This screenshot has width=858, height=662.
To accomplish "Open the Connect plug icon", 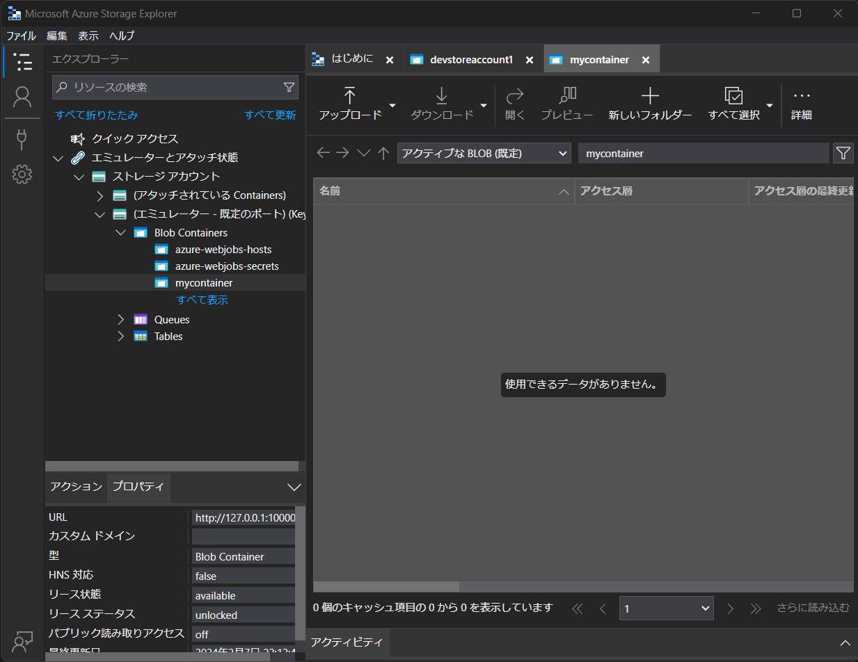I will [x=22, y=139].
